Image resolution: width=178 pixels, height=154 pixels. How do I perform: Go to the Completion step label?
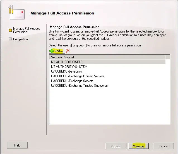click(x=20, y=39)
